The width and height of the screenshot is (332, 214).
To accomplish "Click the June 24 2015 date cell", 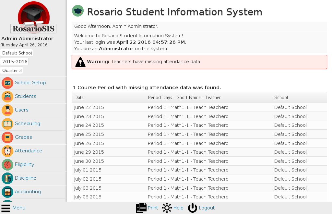I will coord(89,125).
